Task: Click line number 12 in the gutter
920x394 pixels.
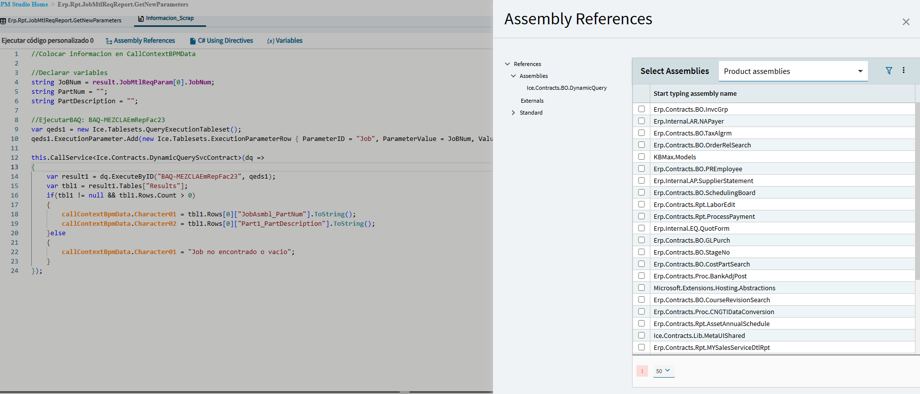Action: [x=14, y=157]
